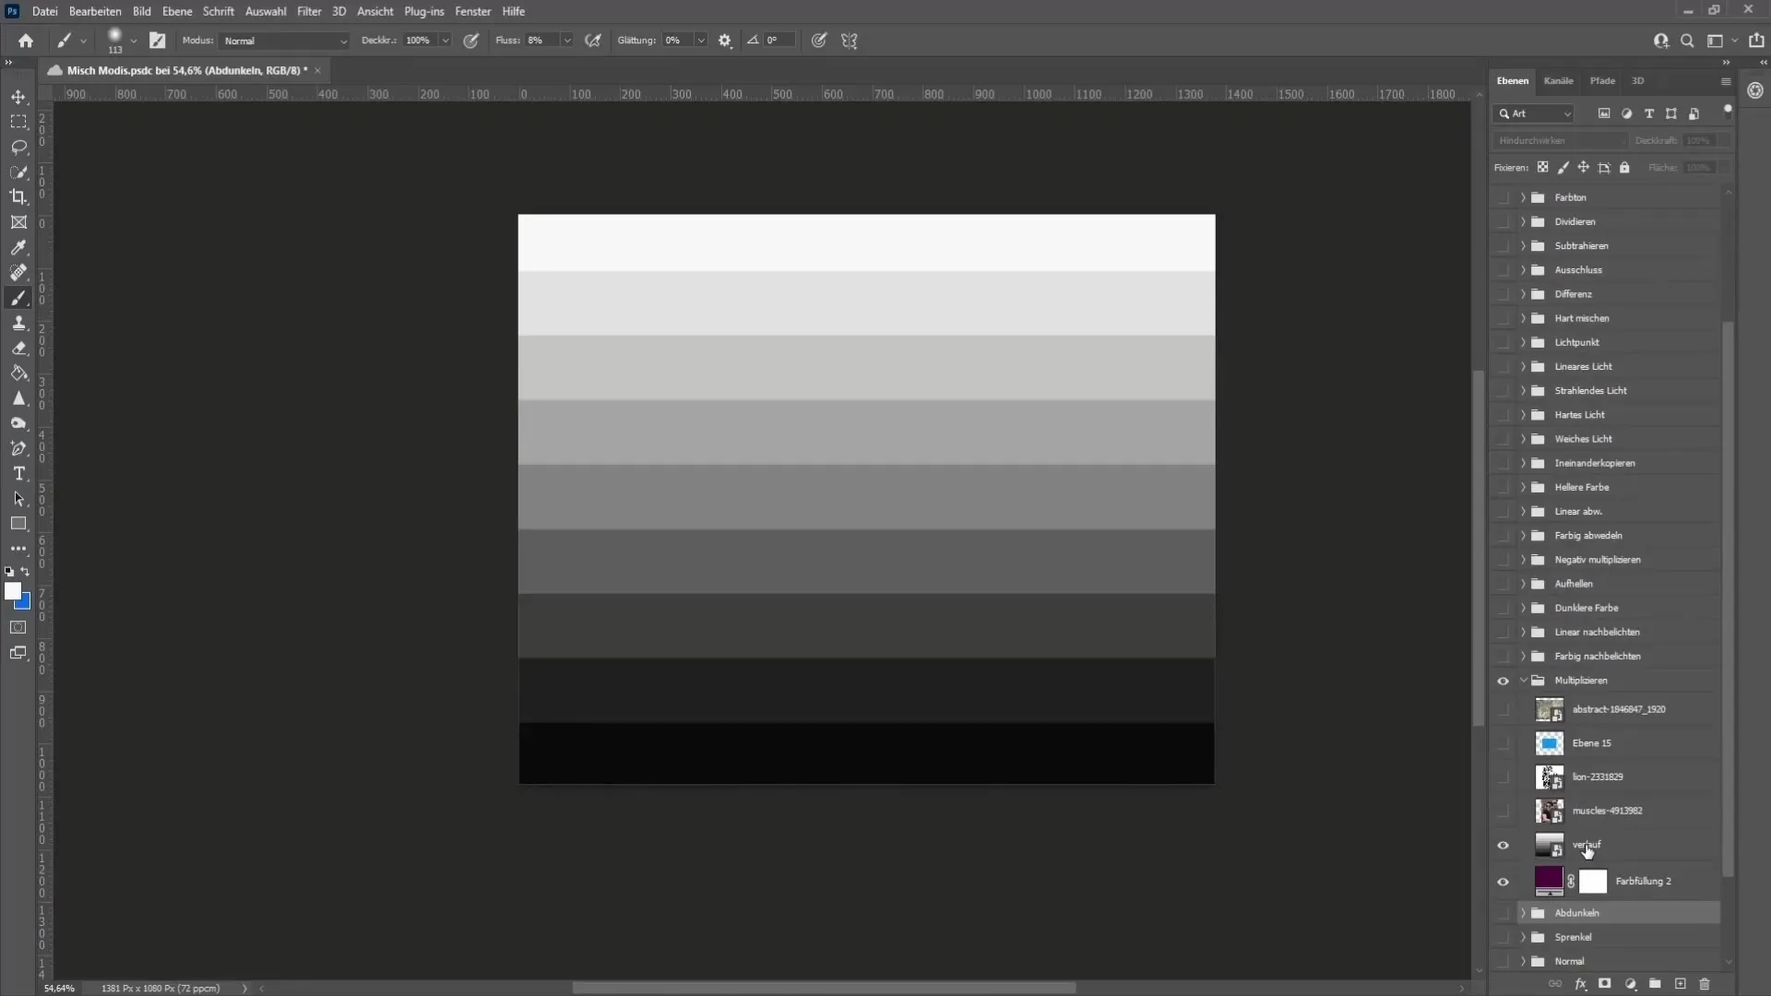The height and width of the screenshot is (996, 1771).
Task: Hide the verlauf layer
Action: tap(1503, 845)
